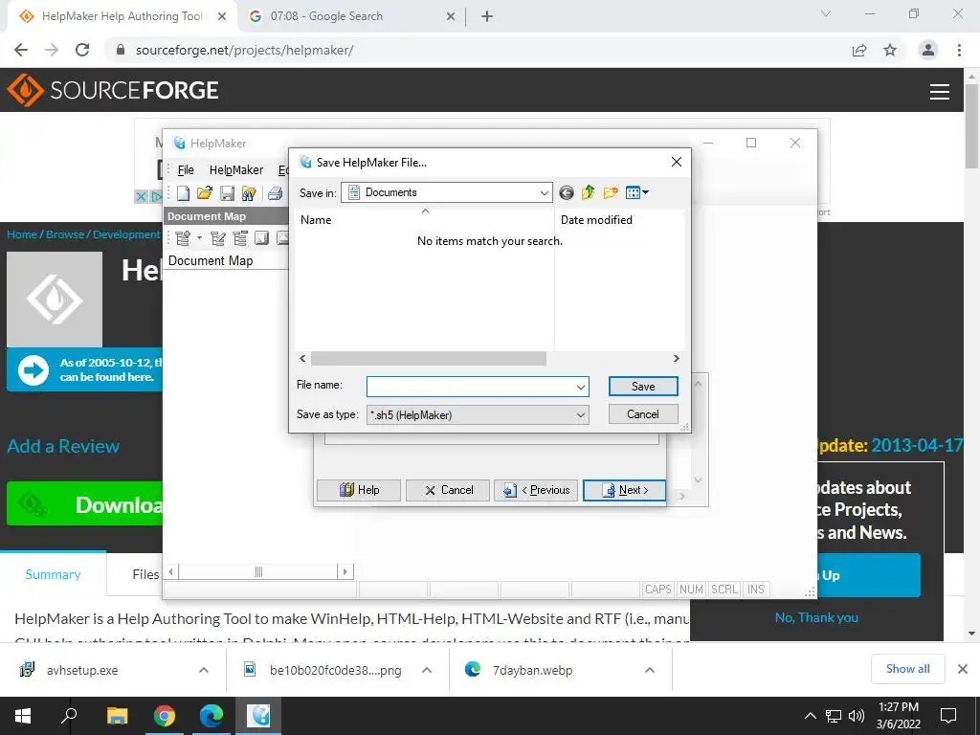Image resolution: width=980 pixels, height=735 pixels.
Task: Reload the SourceForge page
Action: [82, 50]
